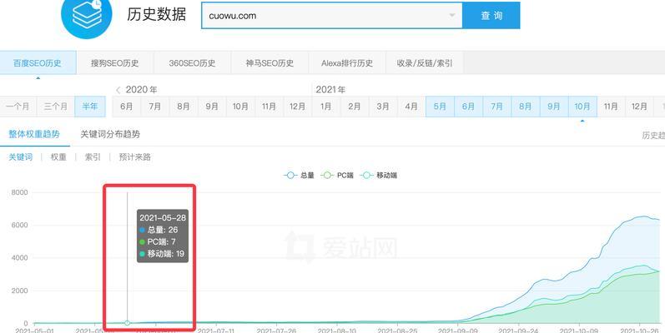Switch to the 百度SEO历史 tab
Image resolution: width=665 pixels, height=333 pixels.
38,63
